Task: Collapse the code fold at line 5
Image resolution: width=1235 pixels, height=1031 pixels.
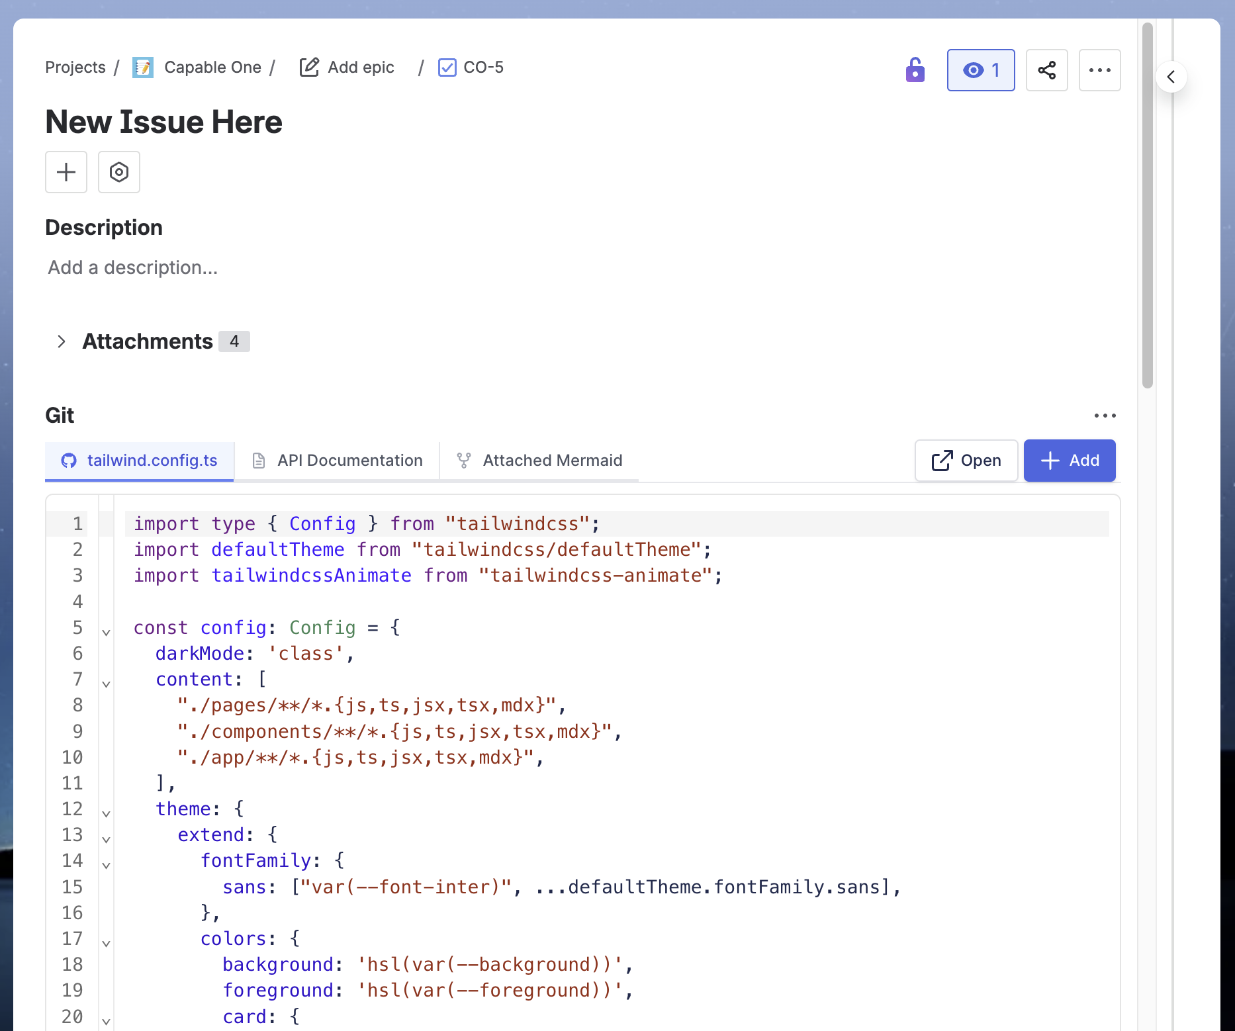Action: click(x=106, y=632)
